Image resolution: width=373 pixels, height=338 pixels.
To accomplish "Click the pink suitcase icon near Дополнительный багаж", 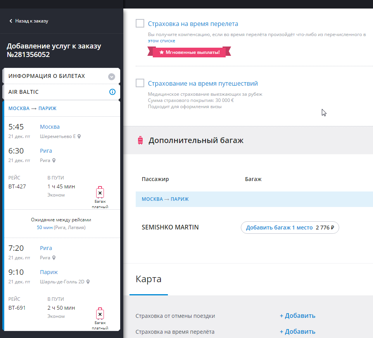I will 140,140.
